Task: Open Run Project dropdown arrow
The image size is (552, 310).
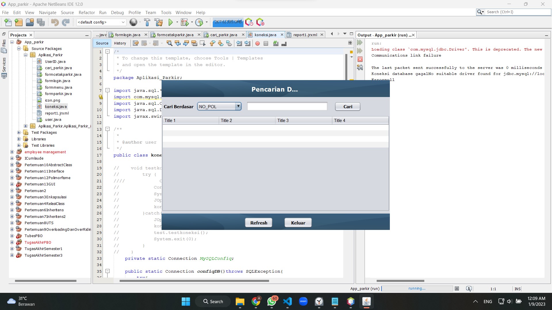Action: (177, 22)
